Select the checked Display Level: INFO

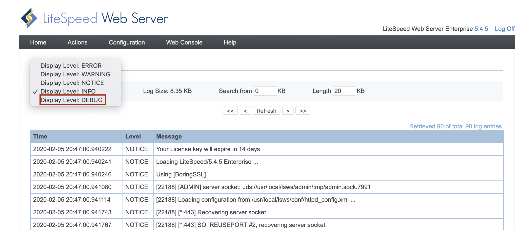click(68, 91)
